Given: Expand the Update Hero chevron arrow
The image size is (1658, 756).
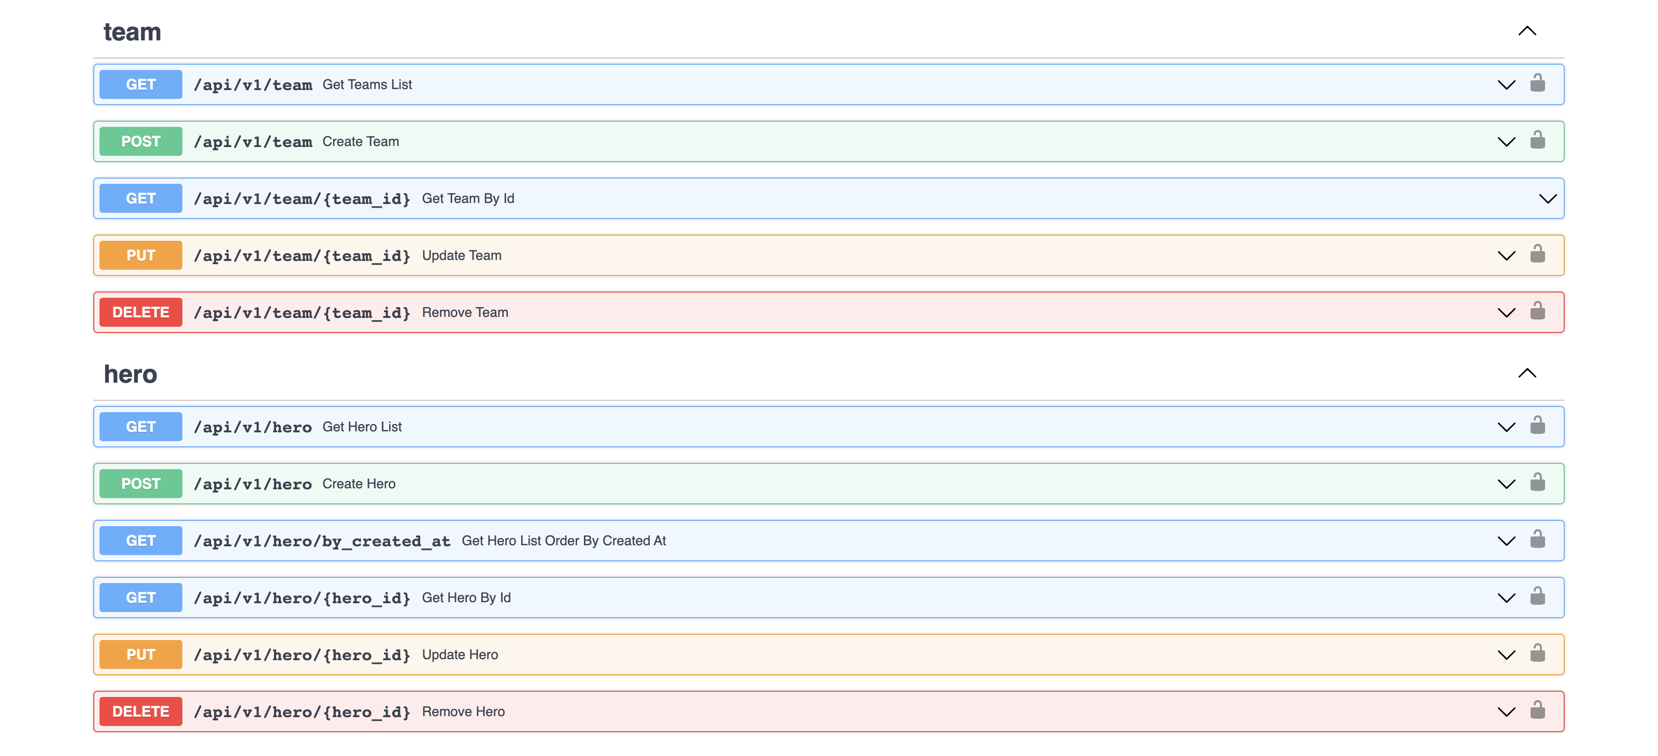Looking at the screenshot, I should point(1506,655).
